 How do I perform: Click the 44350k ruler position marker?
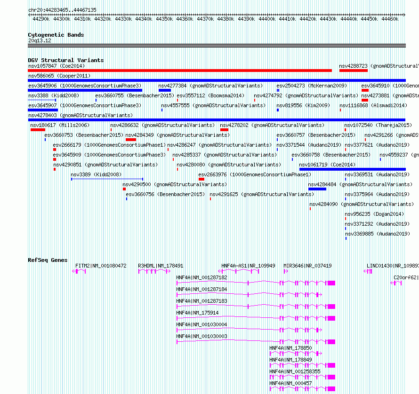coord(164,19)
